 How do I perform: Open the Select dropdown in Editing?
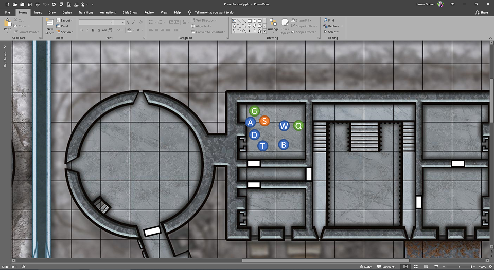[332, 32]
